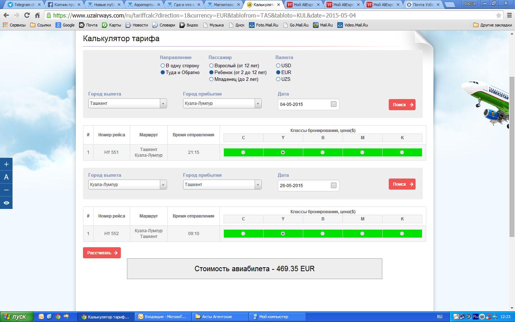Select the 'В одну сторону' direction option
The image size is (515, 322).
(163, 66)
